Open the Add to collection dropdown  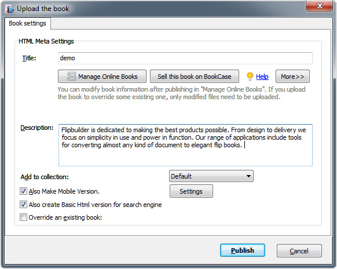pyautogui.click(x=211, y=176)
